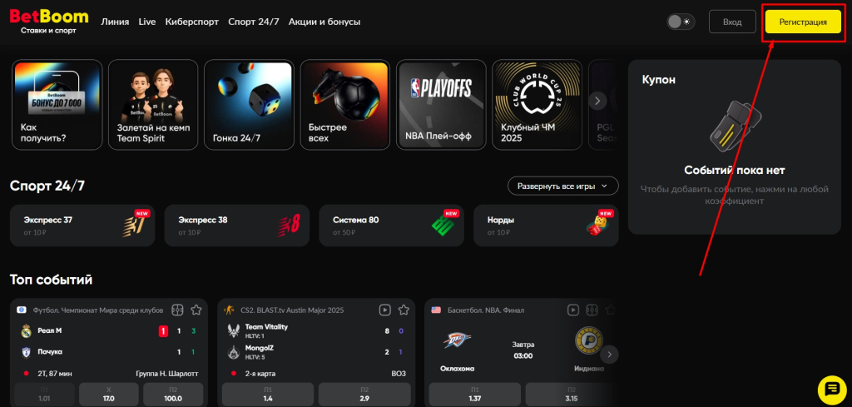The width and height of the screenshot is (852, 407).
Task: Open field tracker icon on Реал М match
Action: (177, 310)
